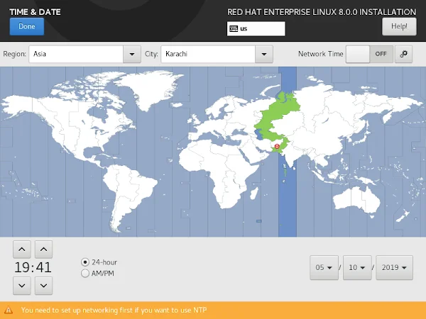Expand the City dropdown arrow
The width and height of the screenshot is (426, 319).
tap(264, 55)
